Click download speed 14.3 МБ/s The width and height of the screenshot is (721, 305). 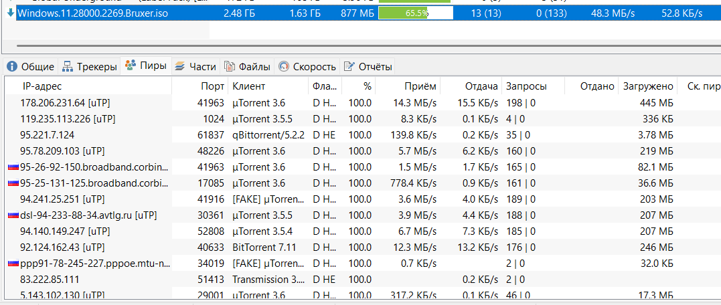415,102
